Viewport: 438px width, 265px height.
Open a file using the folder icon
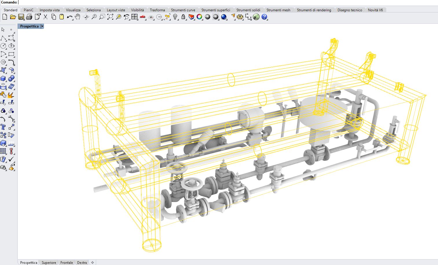tap(13, 17)
